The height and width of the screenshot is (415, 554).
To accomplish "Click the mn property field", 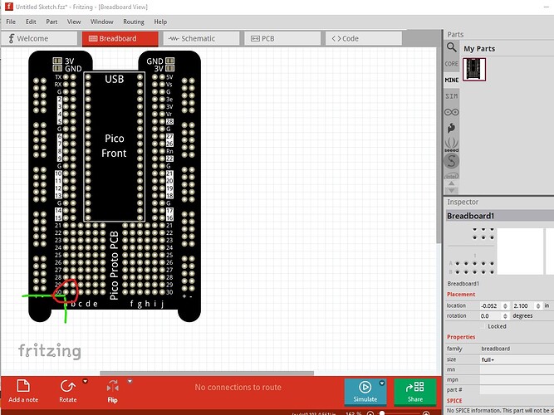I will tap(517, 370).
